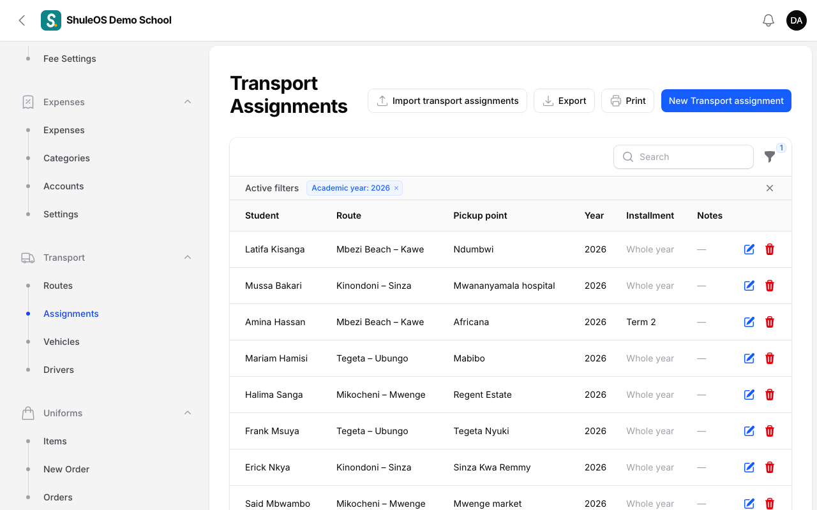The height and width of the screenshot is (510, 817).
Task: Click the Export button
Action: 564,101
